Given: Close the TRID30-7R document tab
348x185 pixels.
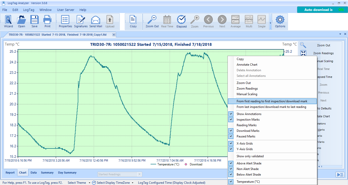Looking at the screenshot, I should point(114,35).
